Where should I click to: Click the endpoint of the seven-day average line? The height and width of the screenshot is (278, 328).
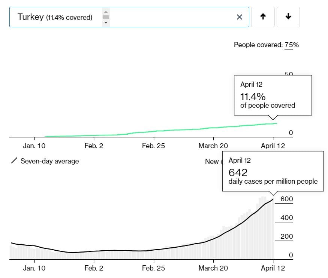click(273, 199)
